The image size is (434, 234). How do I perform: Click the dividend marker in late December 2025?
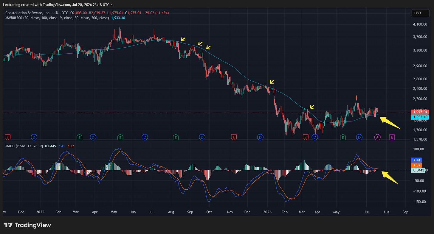(x=260, y=137)
